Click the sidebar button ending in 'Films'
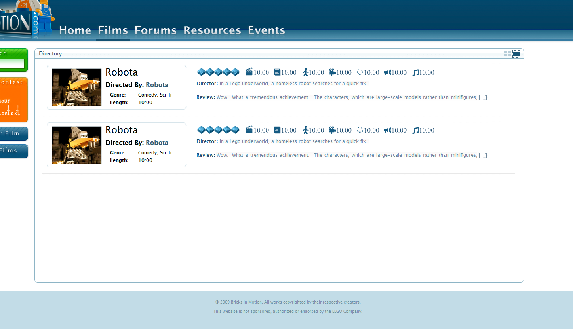This screenshot has width=573, height=329. (x=14, y=151)
